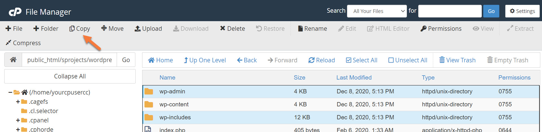Image resolution: width=542 pixels, height=132 pixels.
Task: Open Settings in the top bar
Action: 522,11
